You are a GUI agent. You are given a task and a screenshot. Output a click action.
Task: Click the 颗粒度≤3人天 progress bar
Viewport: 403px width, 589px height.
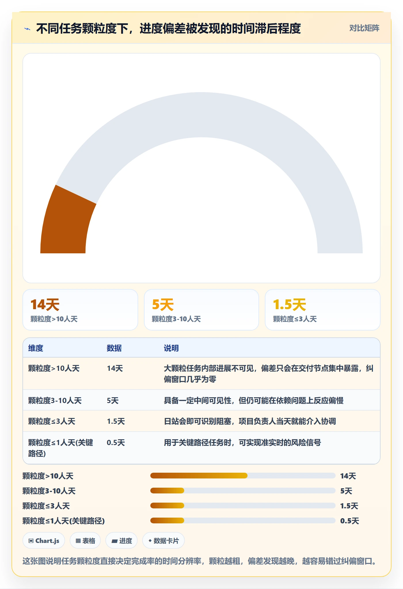point(243,506)
